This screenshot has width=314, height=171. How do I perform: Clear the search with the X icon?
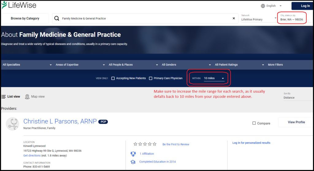(x=234, y=18)
